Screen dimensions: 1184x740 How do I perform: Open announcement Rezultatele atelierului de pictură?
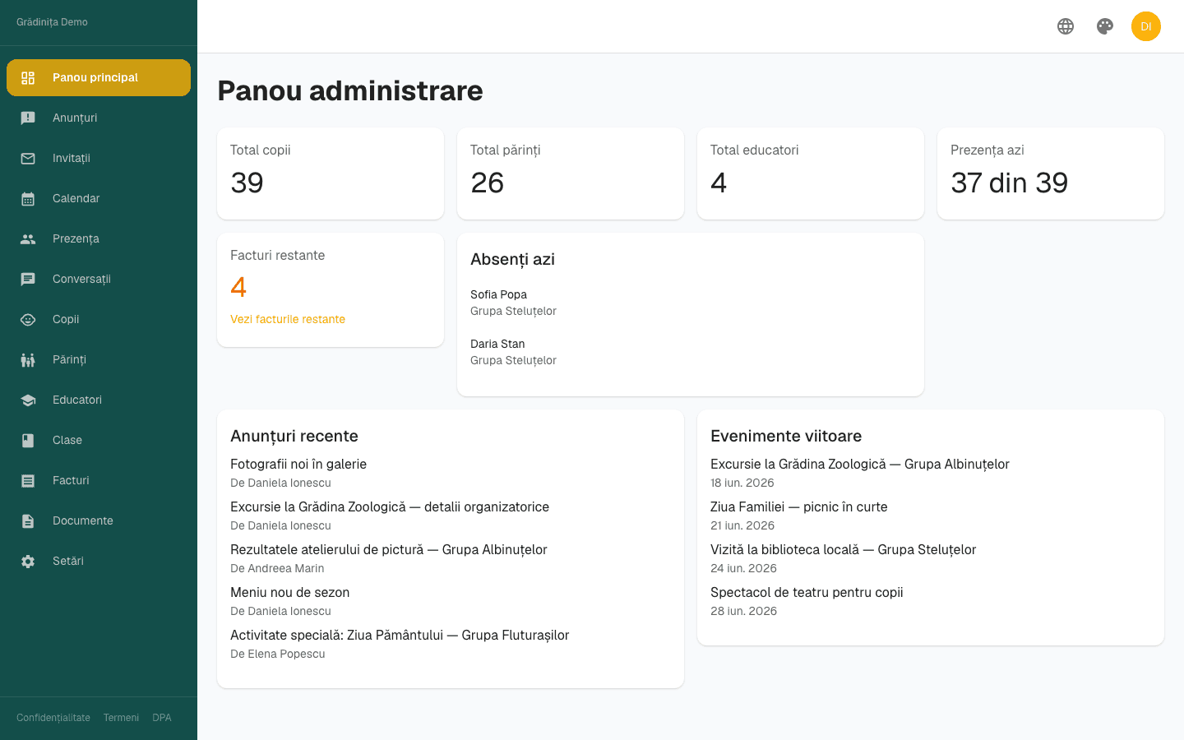(x=389, y=549)
